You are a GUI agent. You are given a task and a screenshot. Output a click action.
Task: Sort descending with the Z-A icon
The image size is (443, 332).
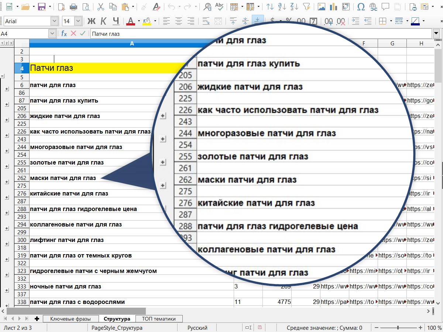pyautogui.click(x=295, y=7)
